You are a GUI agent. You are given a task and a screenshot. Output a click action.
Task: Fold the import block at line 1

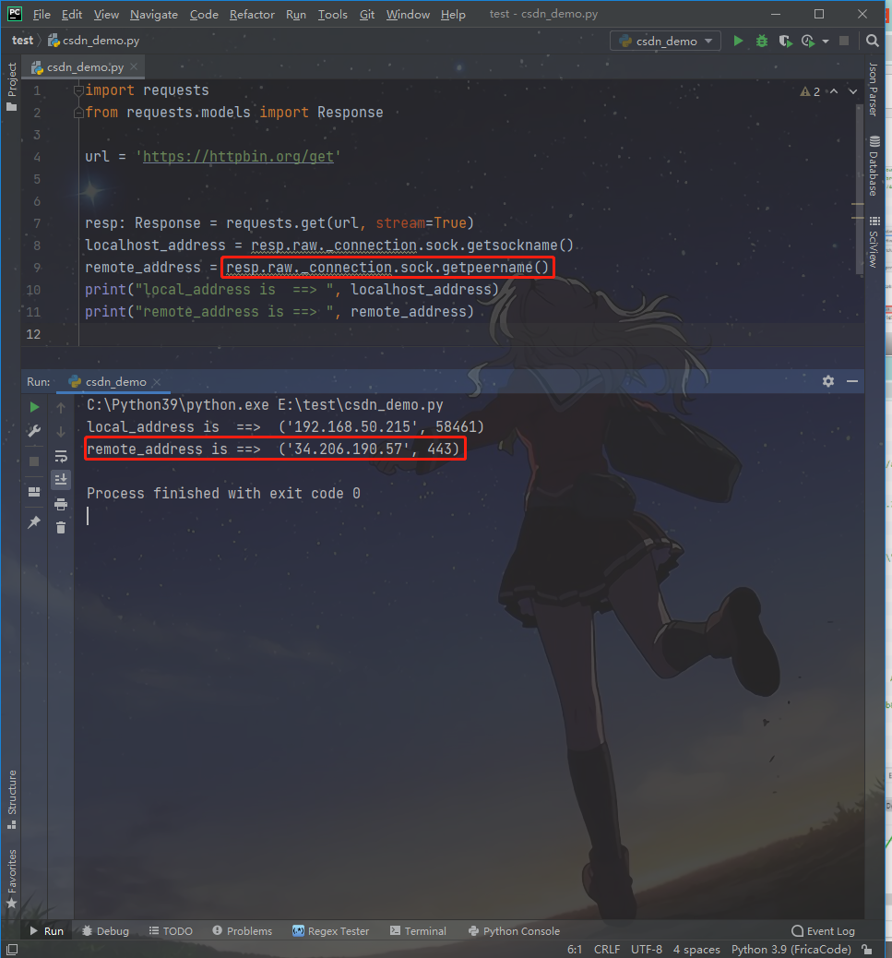(78, 90)
